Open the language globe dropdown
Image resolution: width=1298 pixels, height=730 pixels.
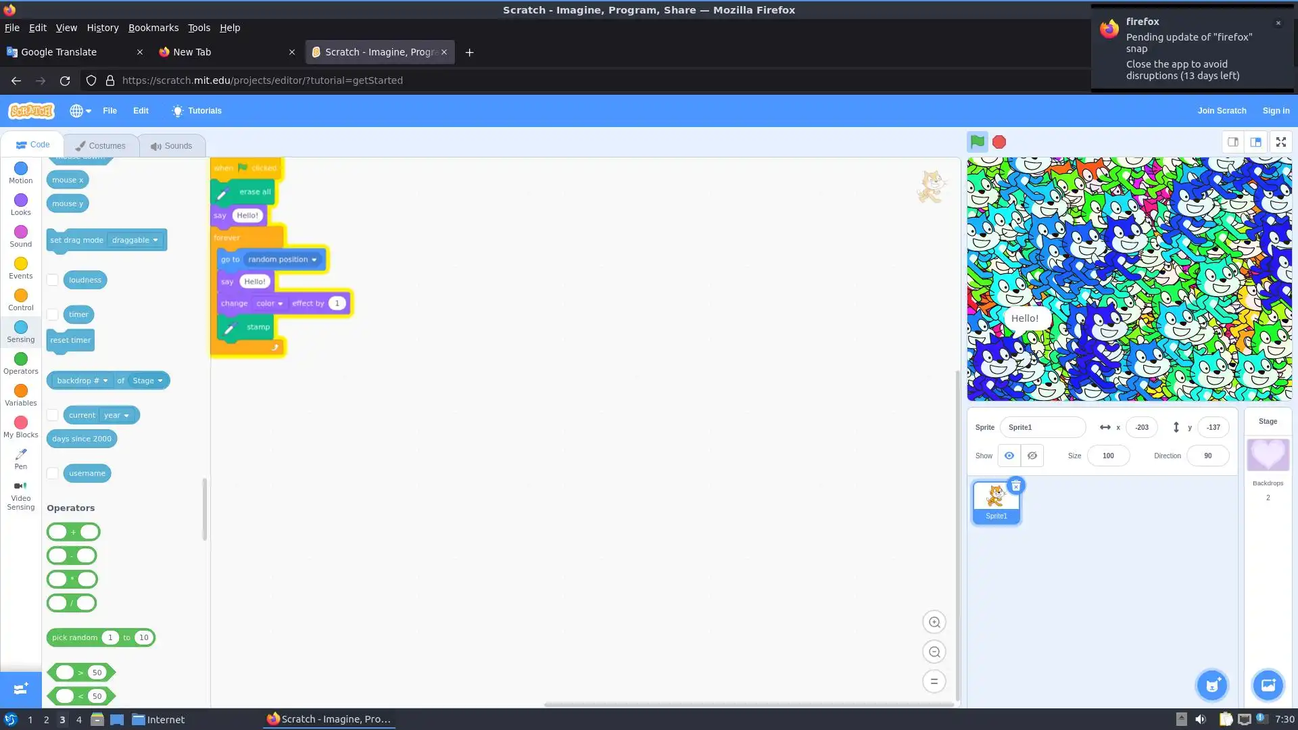tap(80, 111)
